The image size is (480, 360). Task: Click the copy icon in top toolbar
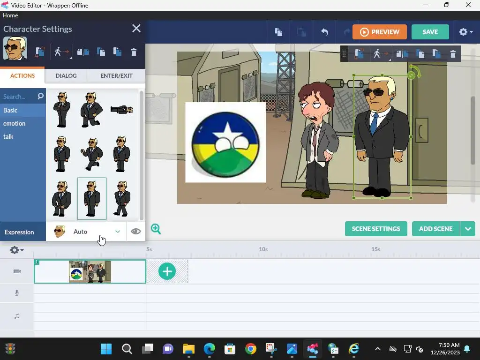coord(278,32)
